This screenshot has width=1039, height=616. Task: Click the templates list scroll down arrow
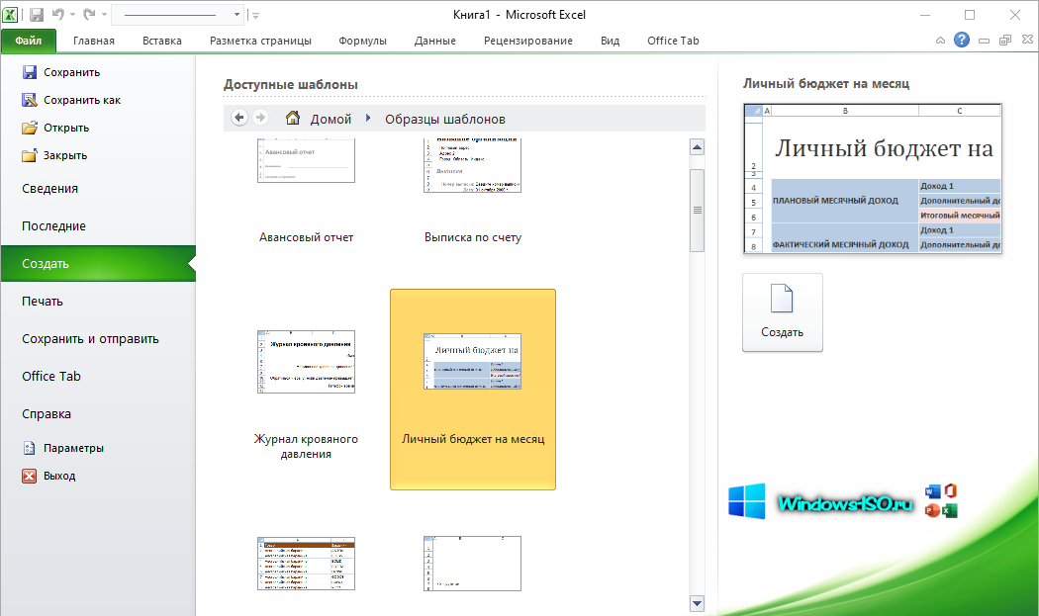coord(697,603)
